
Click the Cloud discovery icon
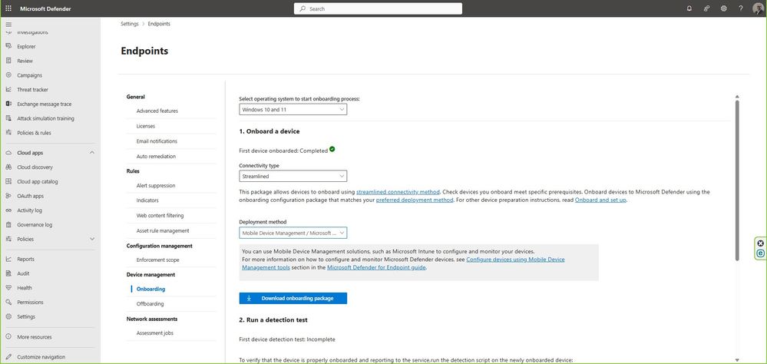coord(8,167)
